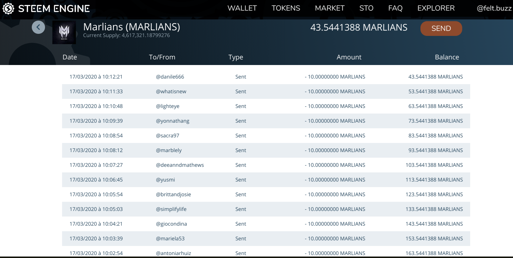Image resolution: width=513 pixels, height=258 pixels.
Task: Click date 17/03/2020 à 10:09:39
Action: coord(96,121)
